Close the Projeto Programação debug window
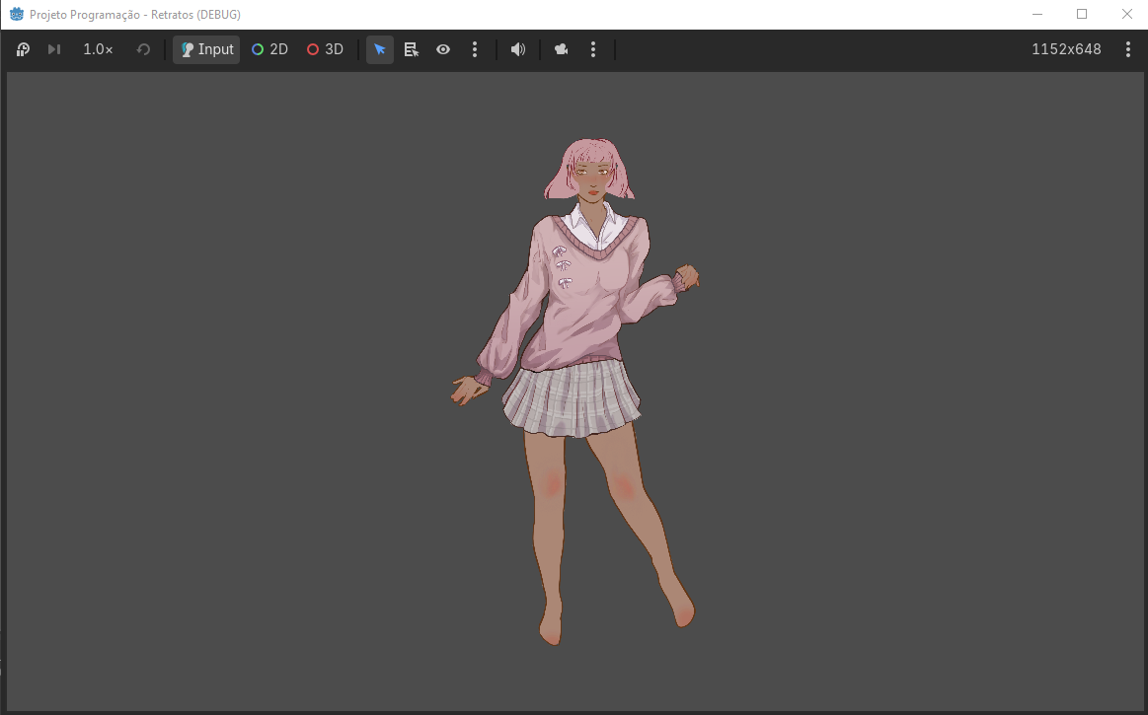The height and width of the screenshot is (715, 1148). point(1126,14)
